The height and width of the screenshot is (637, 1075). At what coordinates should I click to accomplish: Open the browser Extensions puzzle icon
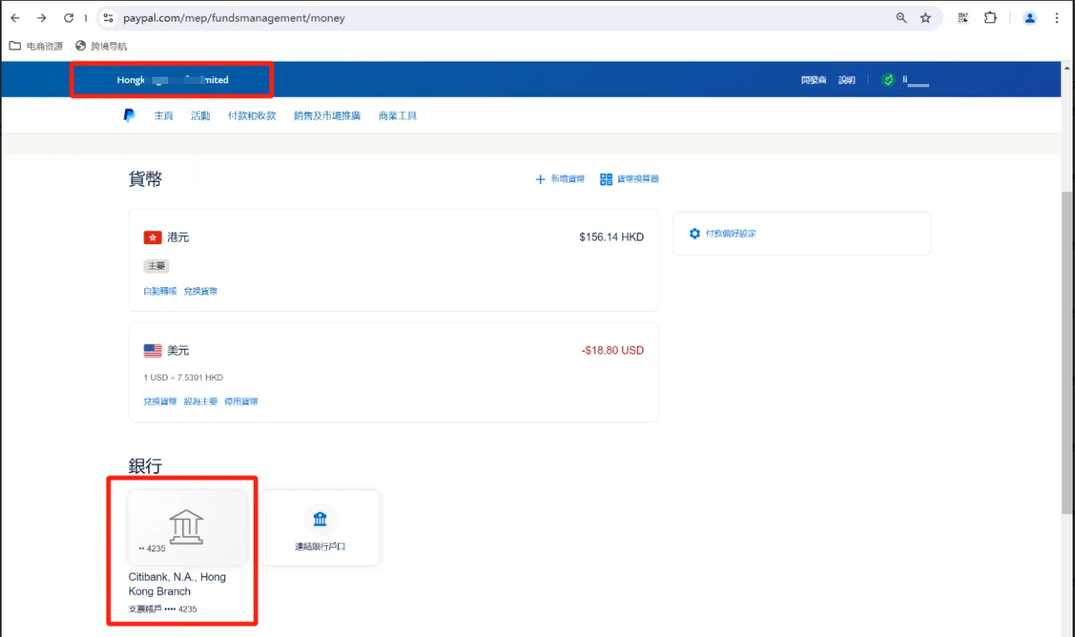coord(990,18)
